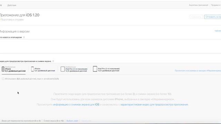
Task: Click the iPad Pro 3rd generation device icon
Action: 63,69
